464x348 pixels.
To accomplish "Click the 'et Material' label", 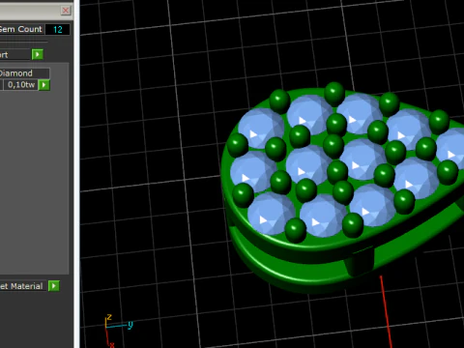I will pyautogui.click(x=21, y=286).
